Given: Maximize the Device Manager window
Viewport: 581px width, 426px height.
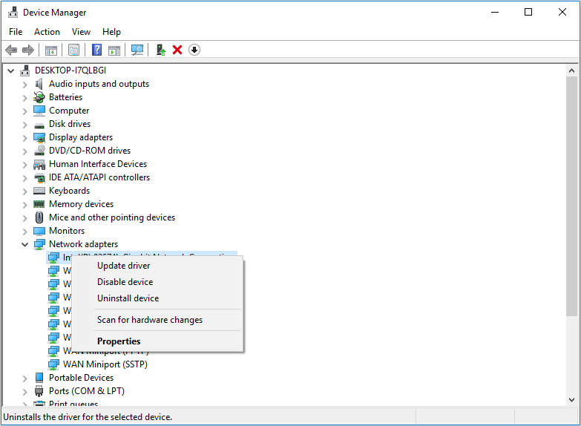Looking at the screenshot, I should coord(528,12).
